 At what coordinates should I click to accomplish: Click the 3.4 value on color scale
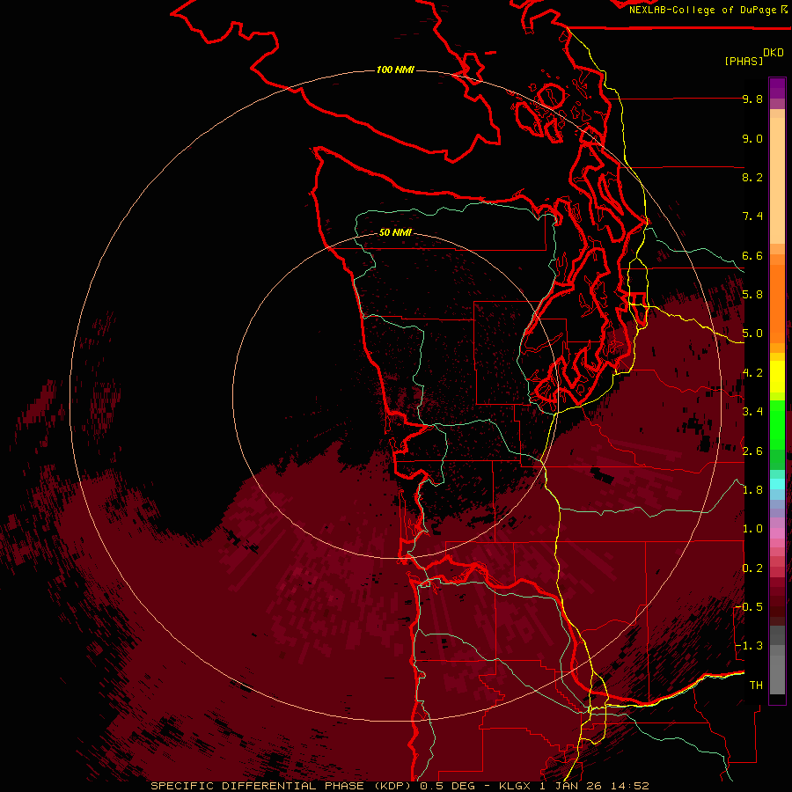coord(752,412)
